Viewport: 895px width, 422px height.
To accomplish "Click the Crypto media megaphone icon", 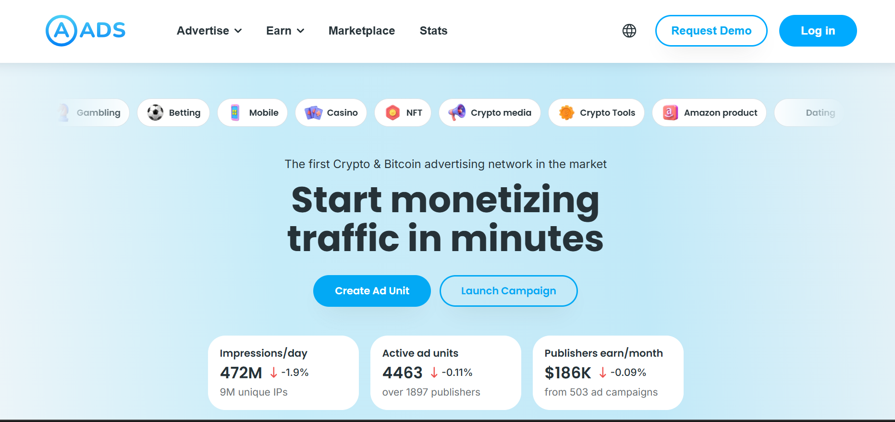I will (x=457, y=112).
